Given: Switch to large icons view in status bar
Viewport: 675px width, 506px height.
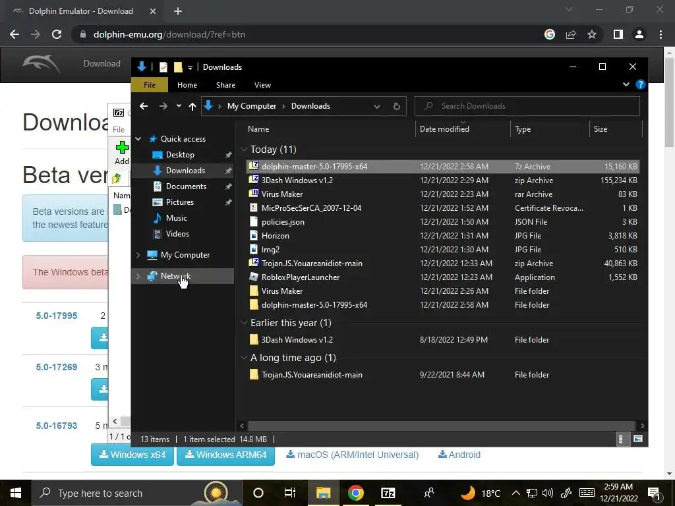Looking at the screenshot, I should (637, 439).
